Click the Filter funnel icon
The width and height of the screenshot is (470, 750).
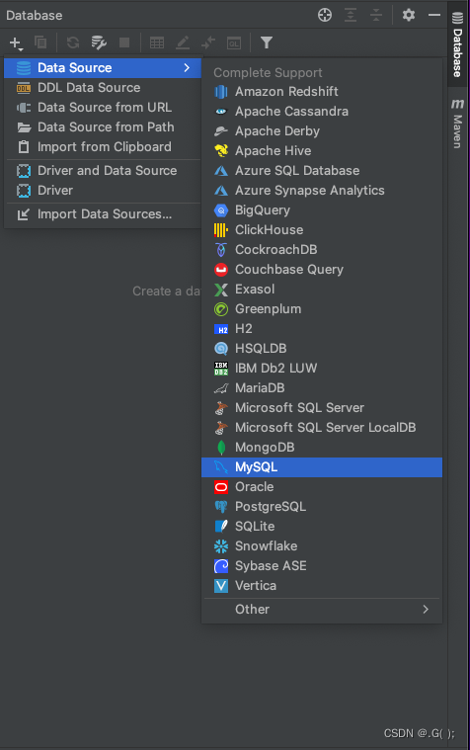pos(267,42)
